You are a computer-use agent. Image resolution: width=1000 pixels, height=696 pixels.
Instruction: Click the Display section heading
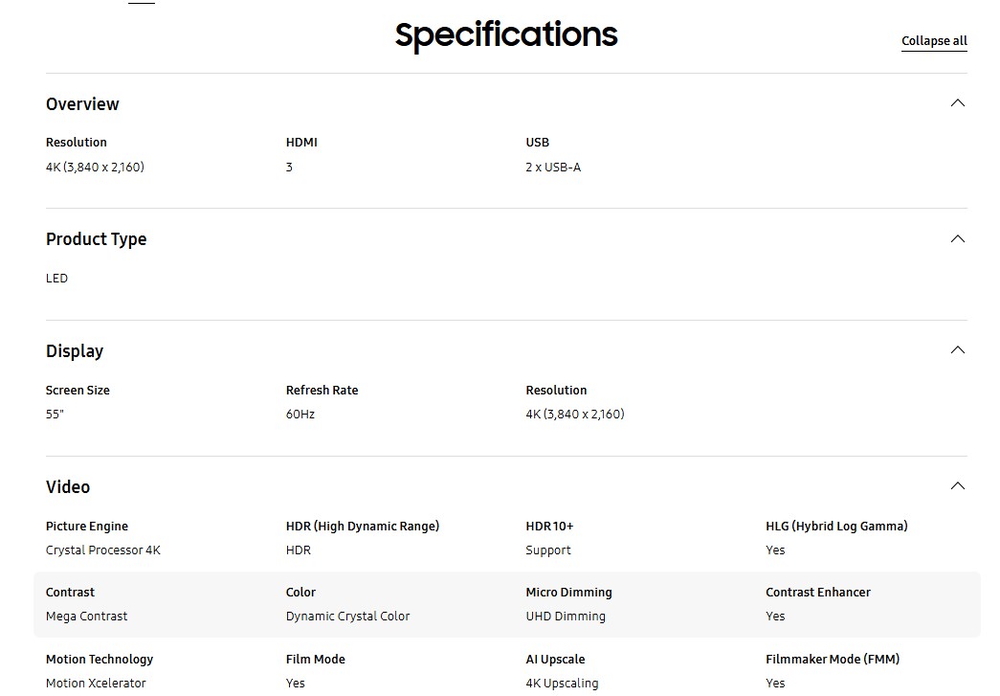point(75,350)
